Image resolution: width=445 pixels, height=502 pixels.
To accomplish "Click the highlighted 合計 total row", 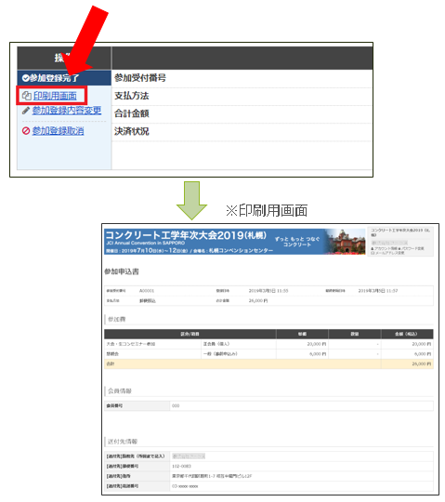I will 268,364.
